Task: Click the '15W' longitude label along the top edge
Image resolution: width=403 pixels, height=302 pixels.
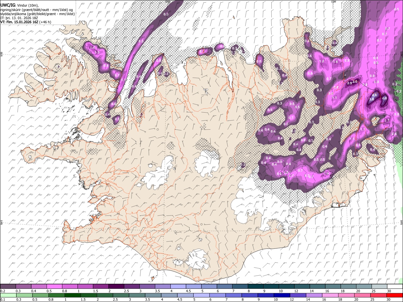Action: click(334, 2)
